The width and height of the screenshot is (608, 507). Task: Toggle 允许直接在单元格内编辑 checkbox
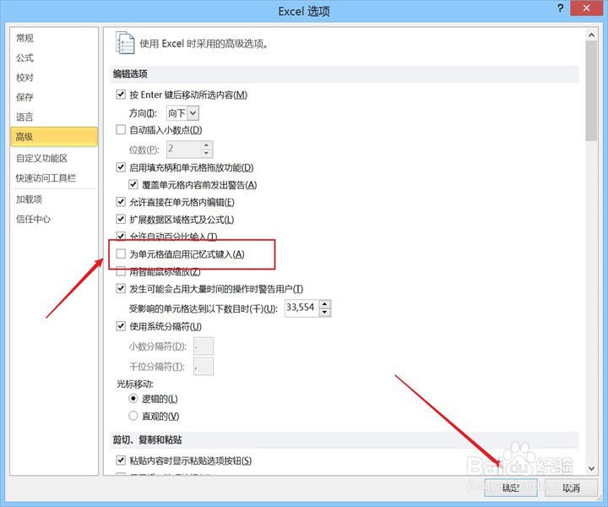click(121, 202)
